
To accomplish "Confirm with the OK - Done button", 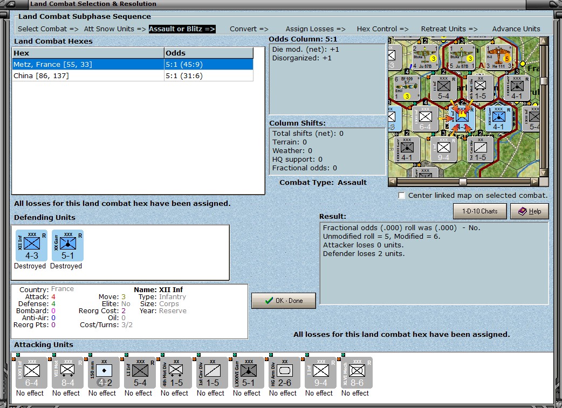I will tap(284, 301).
